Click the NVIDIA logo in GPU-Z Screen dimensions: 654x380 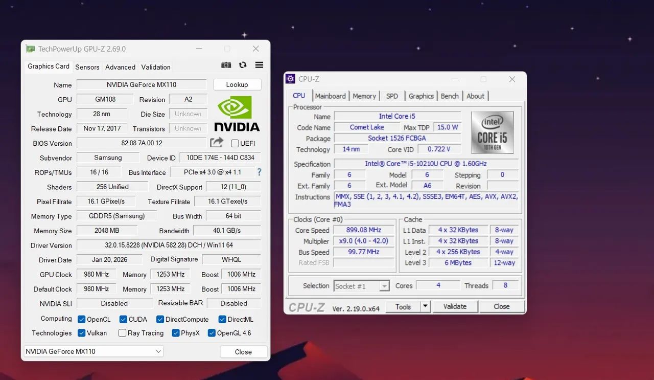237,114
